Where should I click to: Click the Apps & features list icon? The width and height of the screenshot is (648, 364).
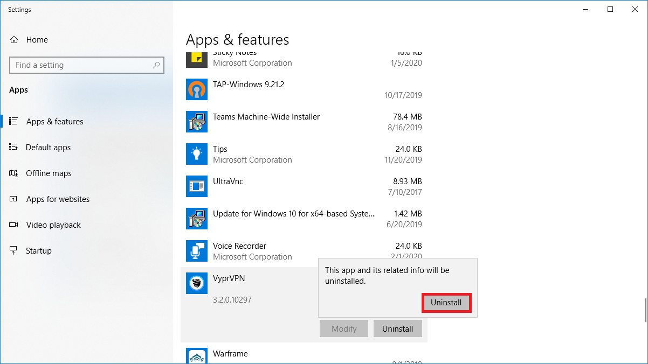point(14,121)
